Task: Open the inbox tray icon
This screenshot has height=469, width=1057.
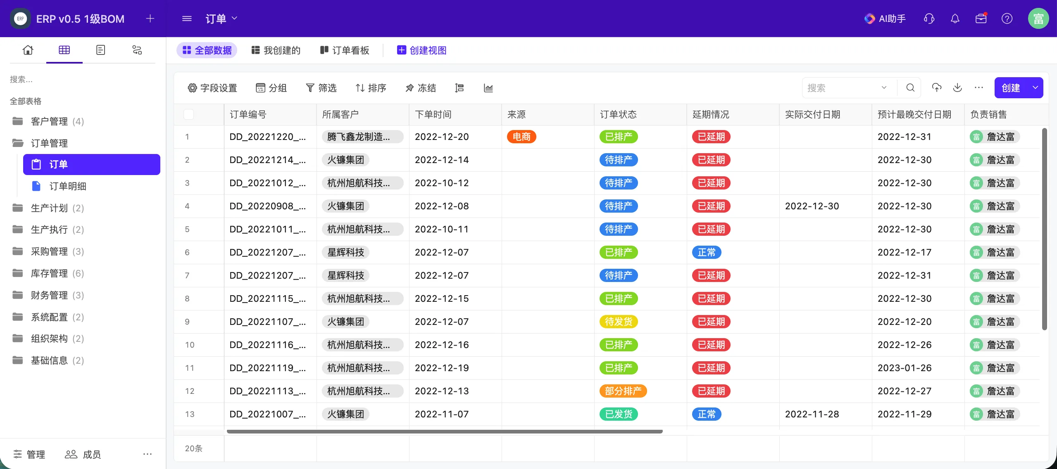Action: [x=981, y=19]
